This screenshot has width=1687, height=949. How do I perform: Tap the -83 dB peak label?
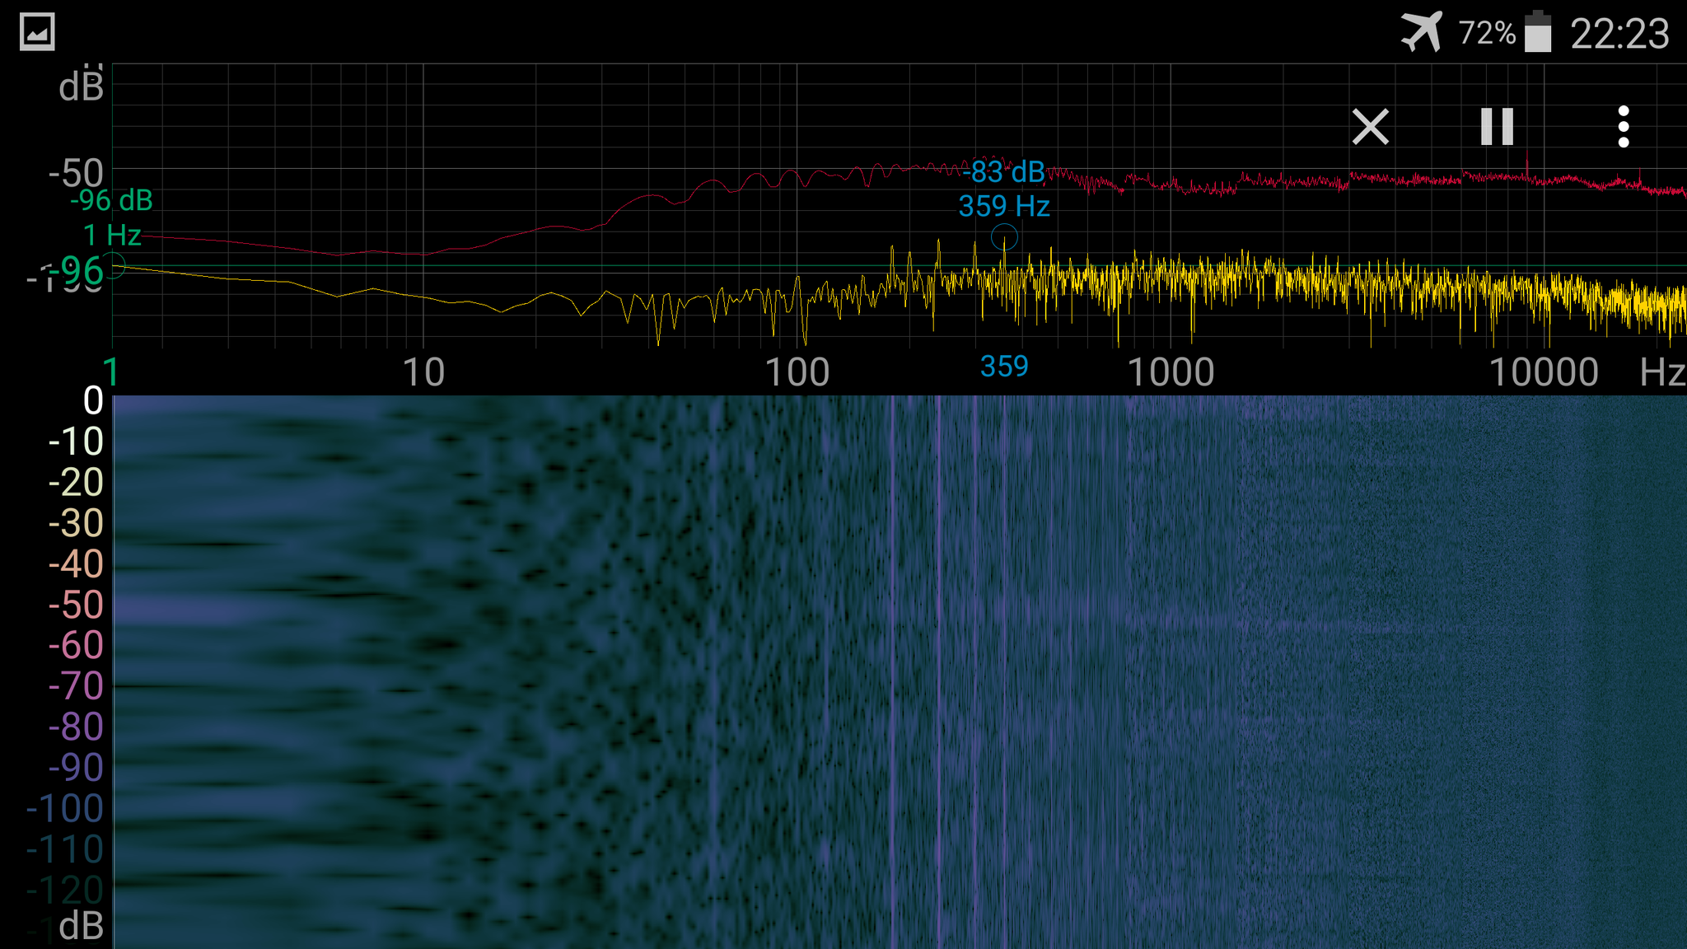1003,171
